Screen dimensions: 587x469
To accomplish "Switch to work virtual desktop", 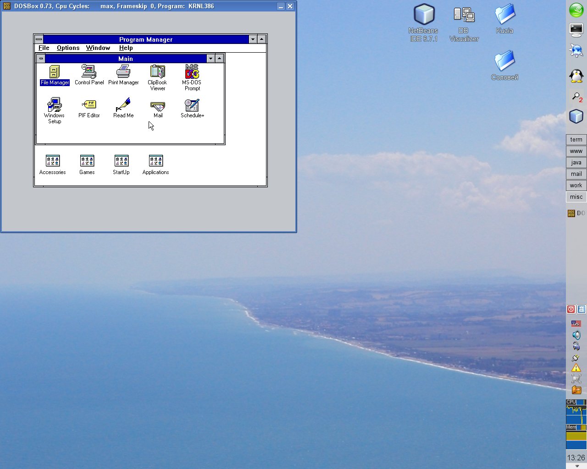I will [x=576, y=185].
